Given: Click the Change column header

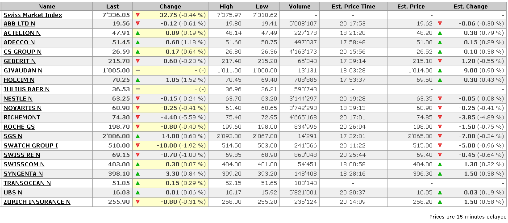Looking at the screenshot, I should (170, 6).
